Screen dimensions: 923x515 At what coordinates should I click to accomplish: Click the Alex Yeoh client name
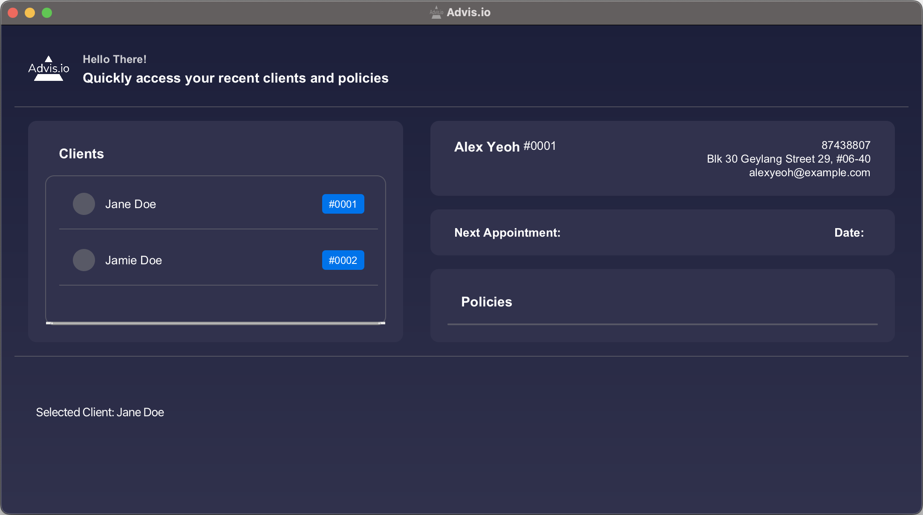[x=487, y=147]
